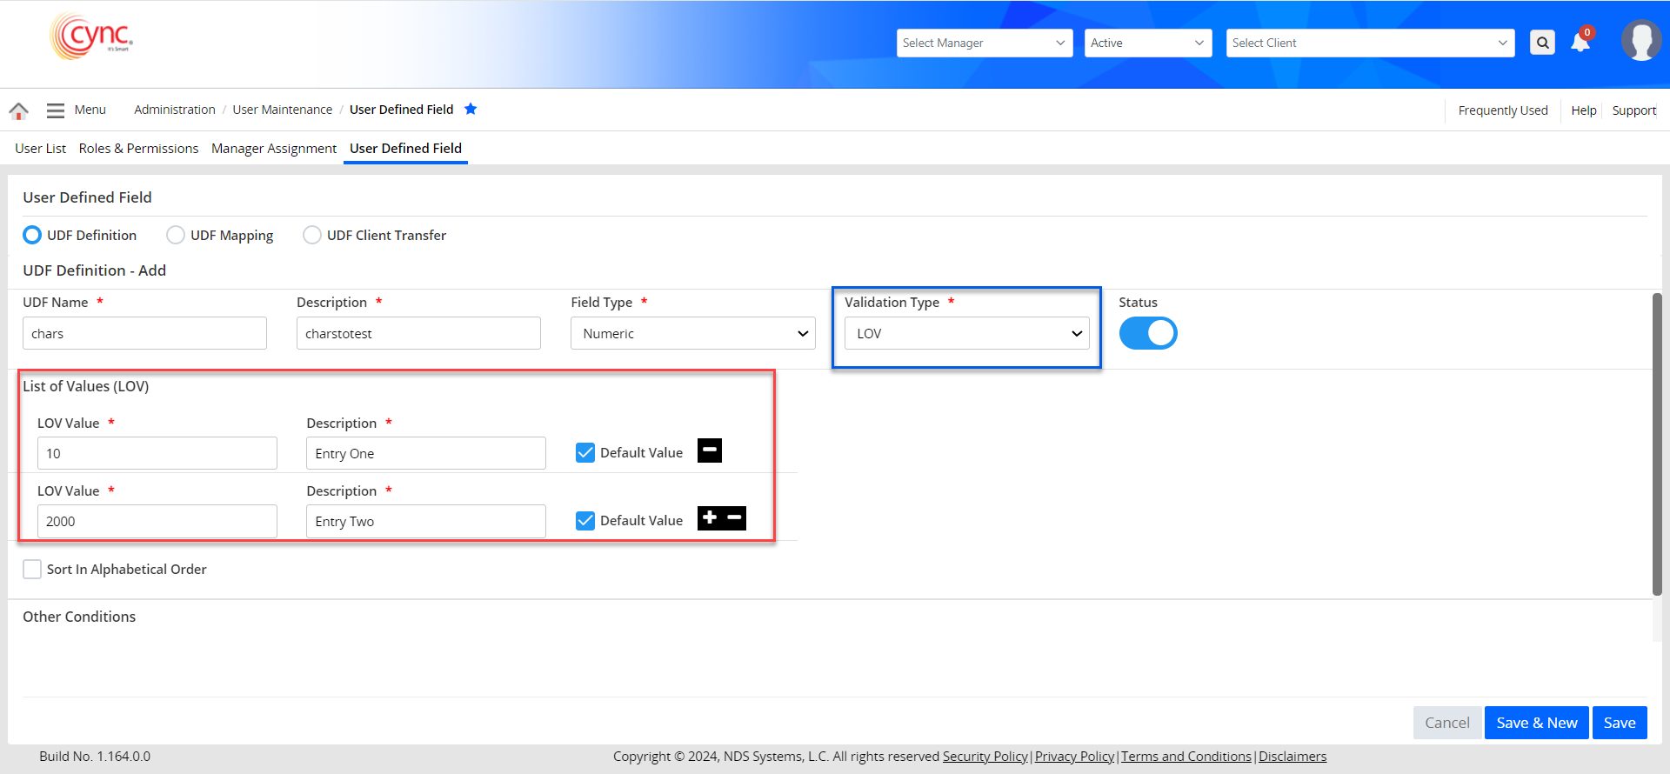Switch to the Roles & Permissions tab
1670x774 pixels.
(x=138, y=149)
